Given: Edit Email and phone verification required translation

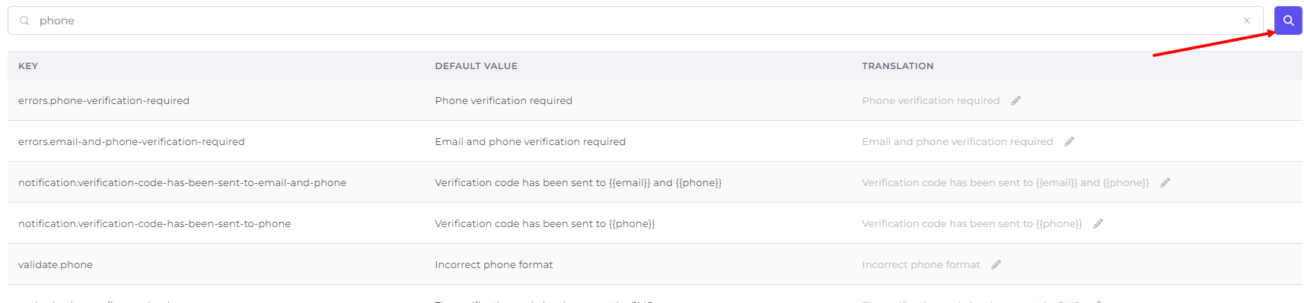Looking at the screenshot, I should (1069, 141).
